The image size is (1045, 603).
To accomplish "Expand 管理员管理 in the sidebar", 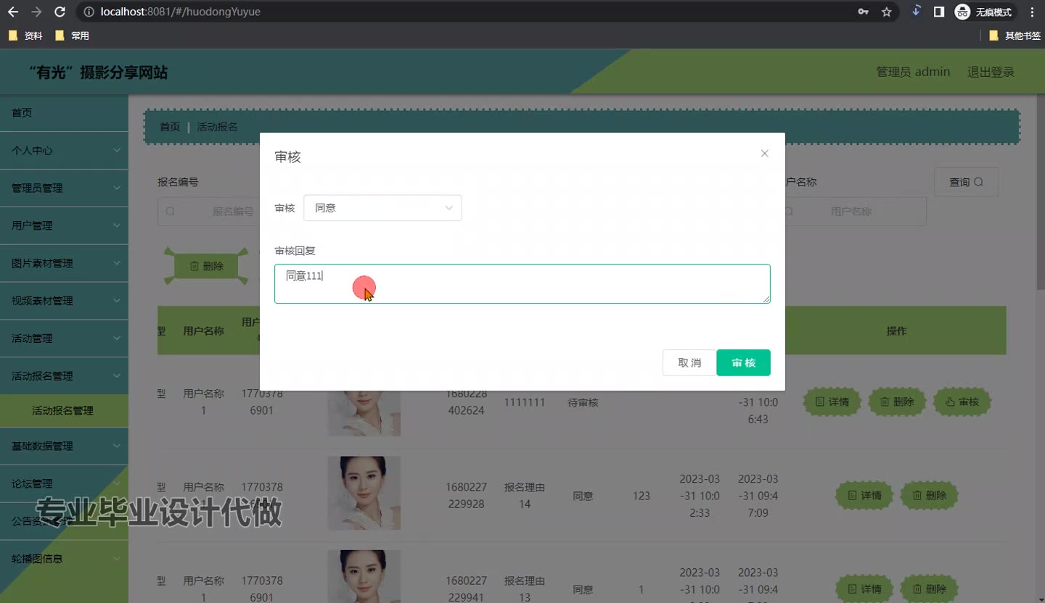I will point(64,188).
